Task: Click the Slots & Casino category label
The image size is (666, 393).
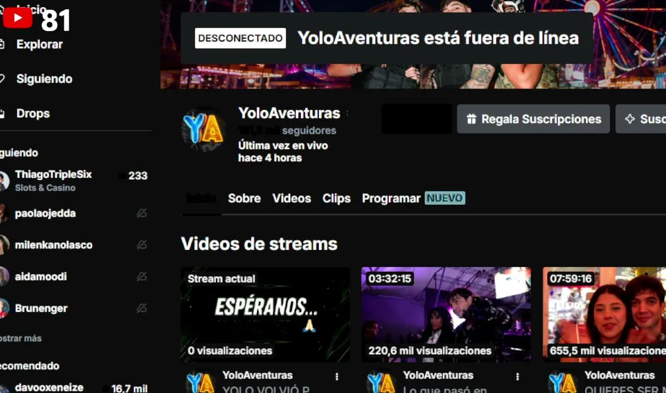Action: (x=45, y=188)
